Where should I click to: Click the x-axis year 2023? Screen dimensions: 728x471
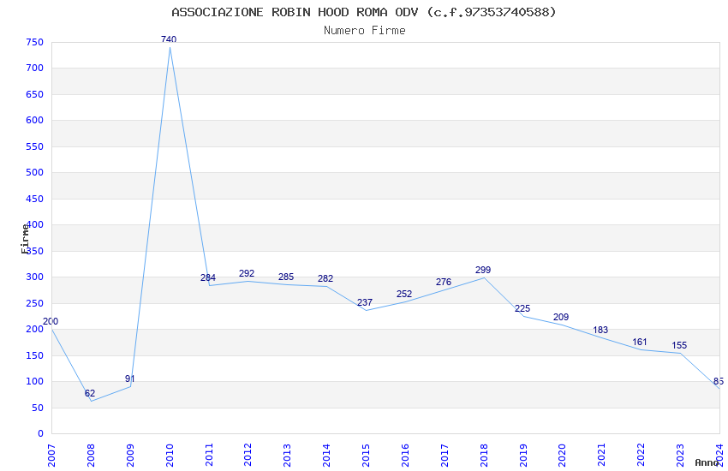click(680, 456)
